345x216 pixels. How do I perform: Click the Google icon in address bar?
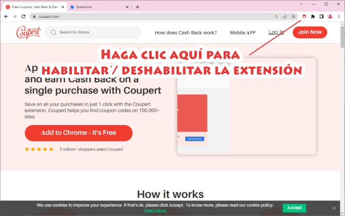point(276,17)
